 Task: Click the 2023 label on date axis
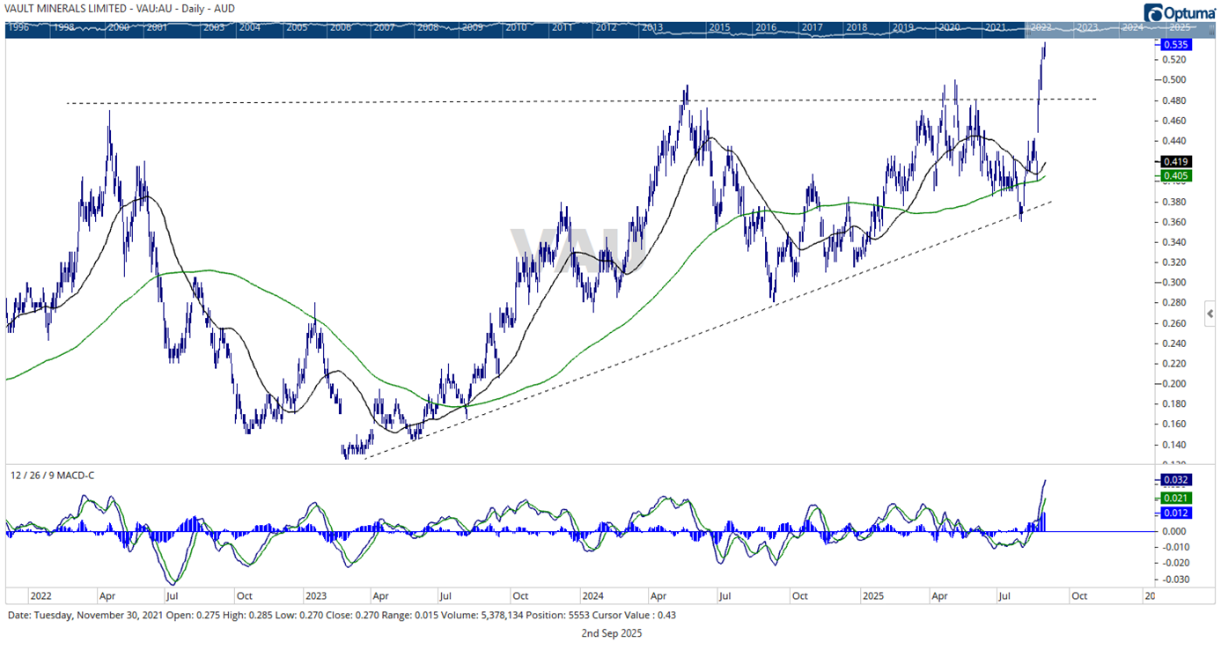(x=316, y=595)
